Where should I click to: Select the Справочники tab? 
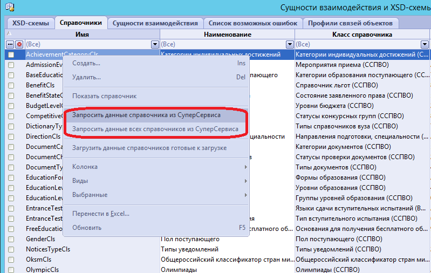(81, 23)
